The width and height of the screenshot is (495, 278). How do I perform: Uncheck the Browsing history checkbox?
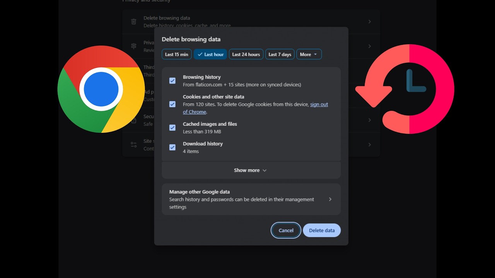[x=172, y=81]
